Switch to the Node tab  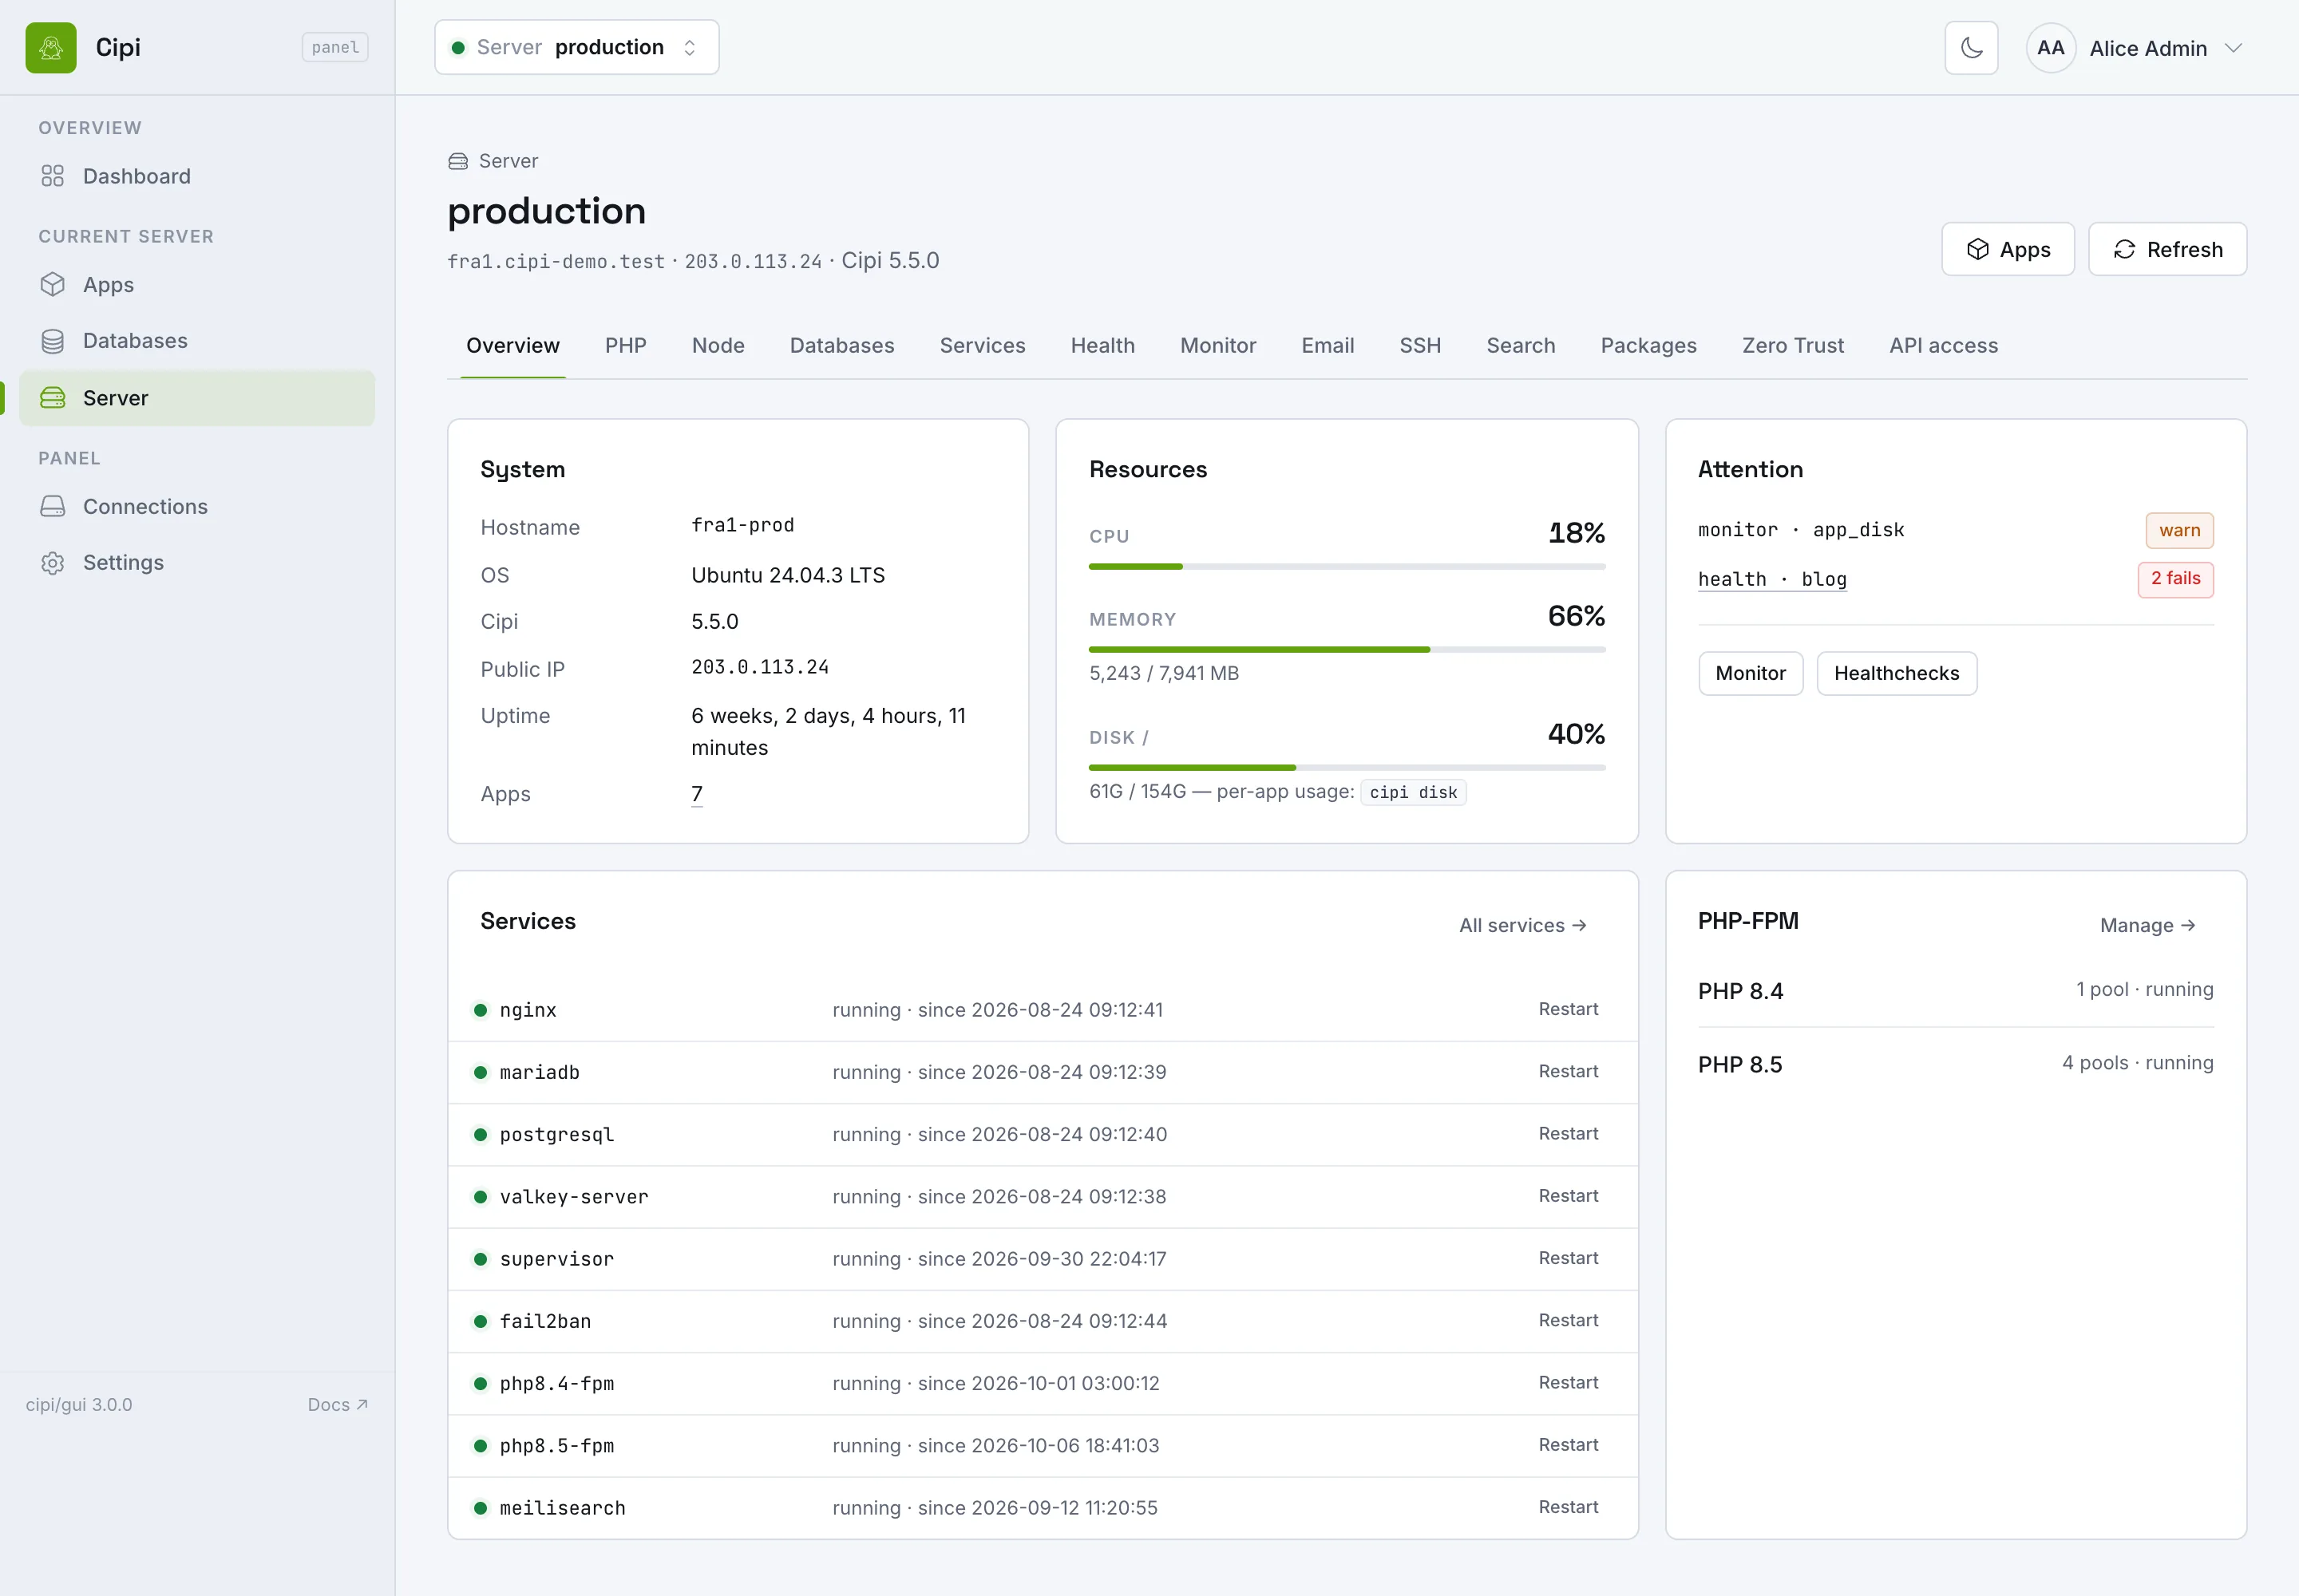[718, 345]
